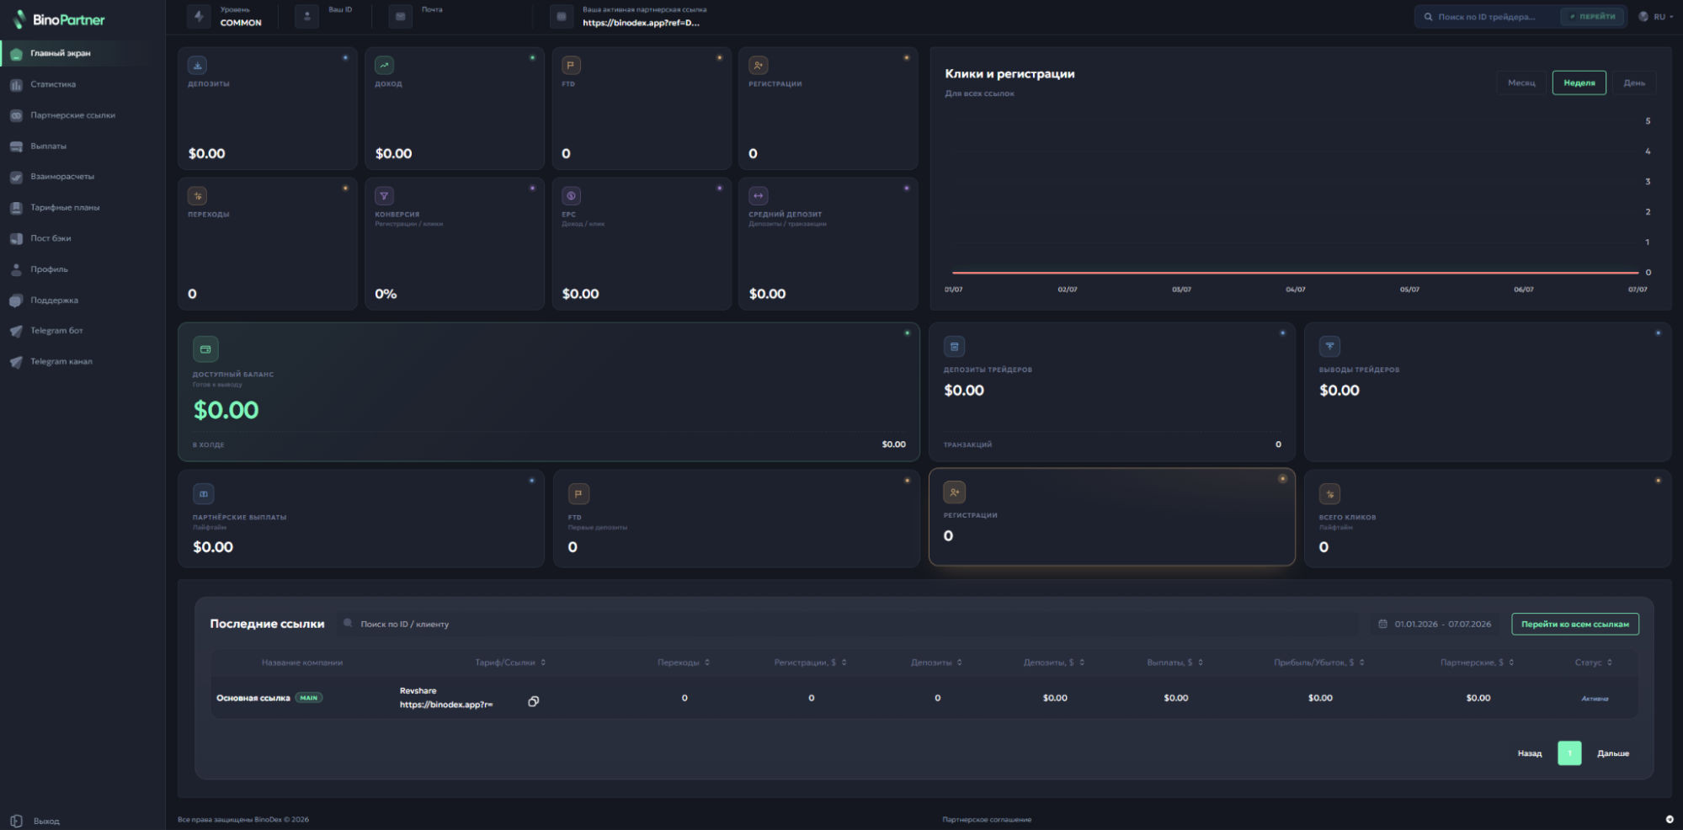This screenshot has width=1683, height=830.
Task: Click the Доход card trend icon
Action: point(384,65)
